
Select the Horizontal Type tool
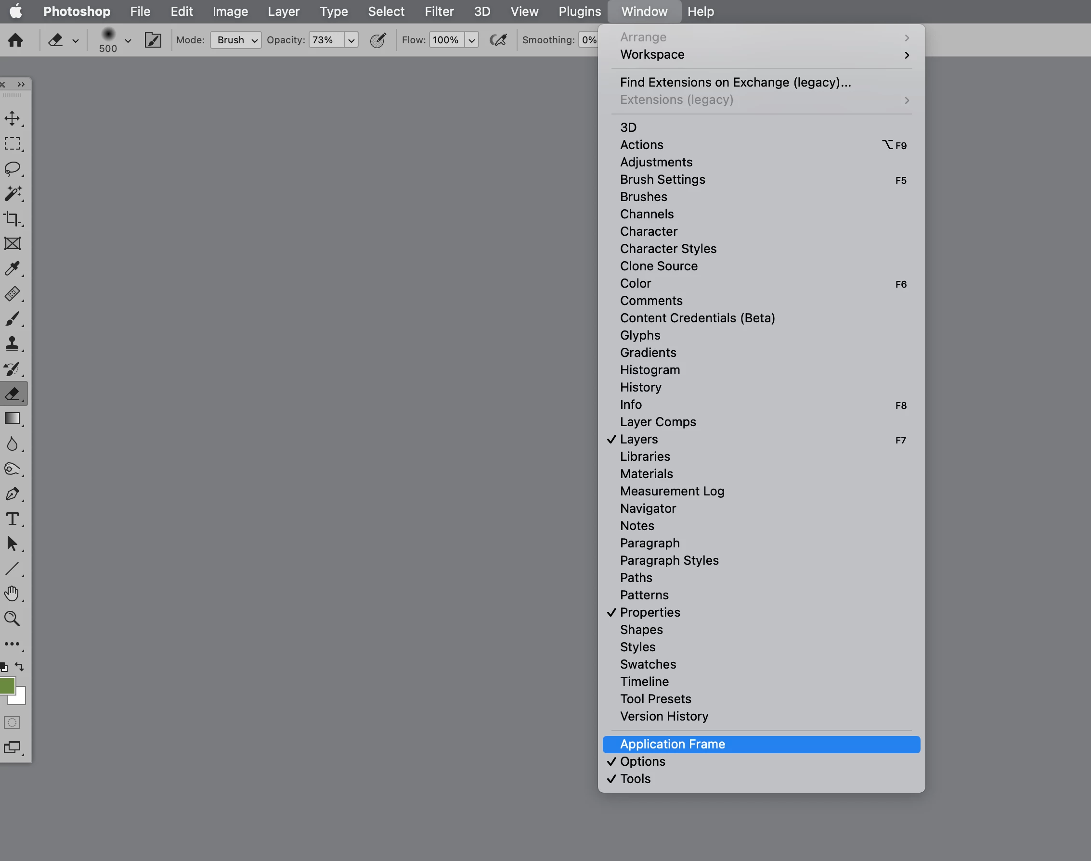coord(12,519)
